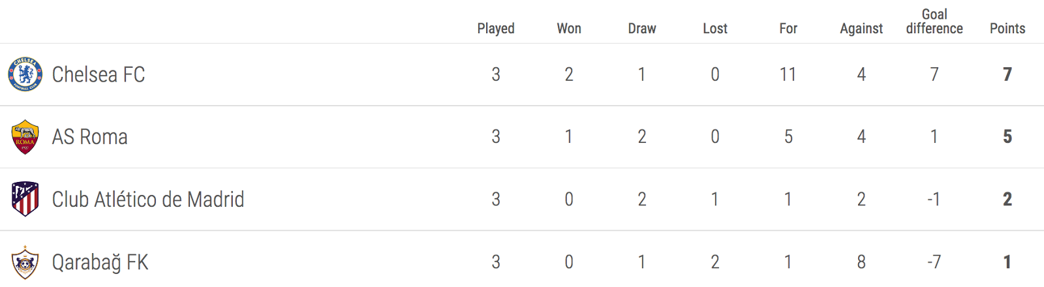Sort by the Points column header
1044x287 pixels.
1007,28
